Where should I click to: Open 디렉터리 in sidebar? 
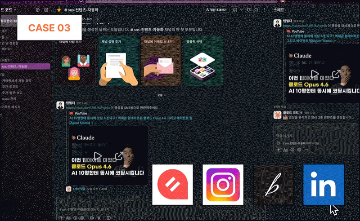[5, 49]
